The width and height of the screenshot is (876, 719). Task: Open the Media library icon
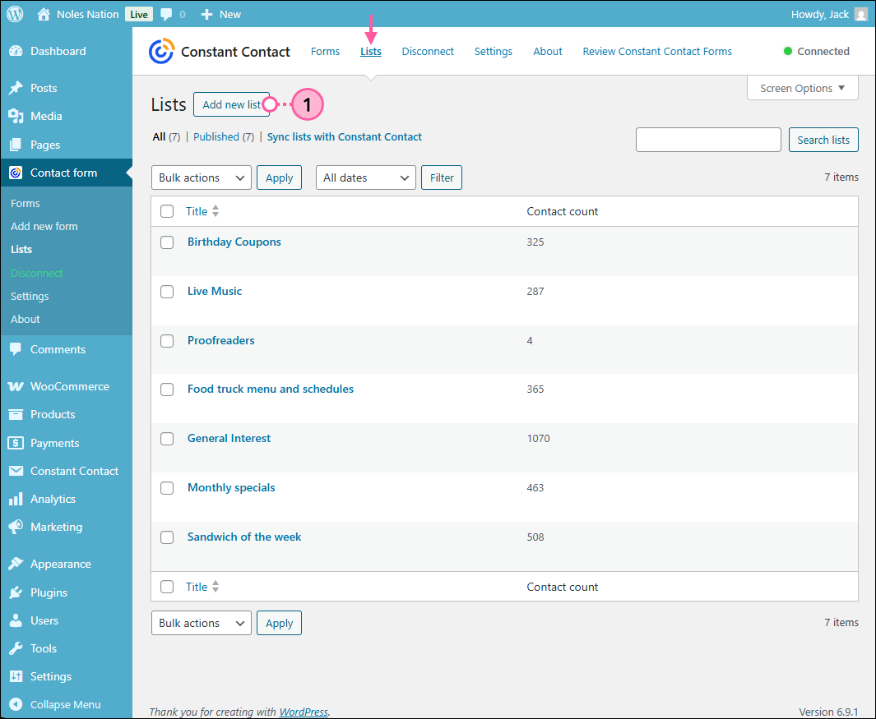tap(21, 116)
